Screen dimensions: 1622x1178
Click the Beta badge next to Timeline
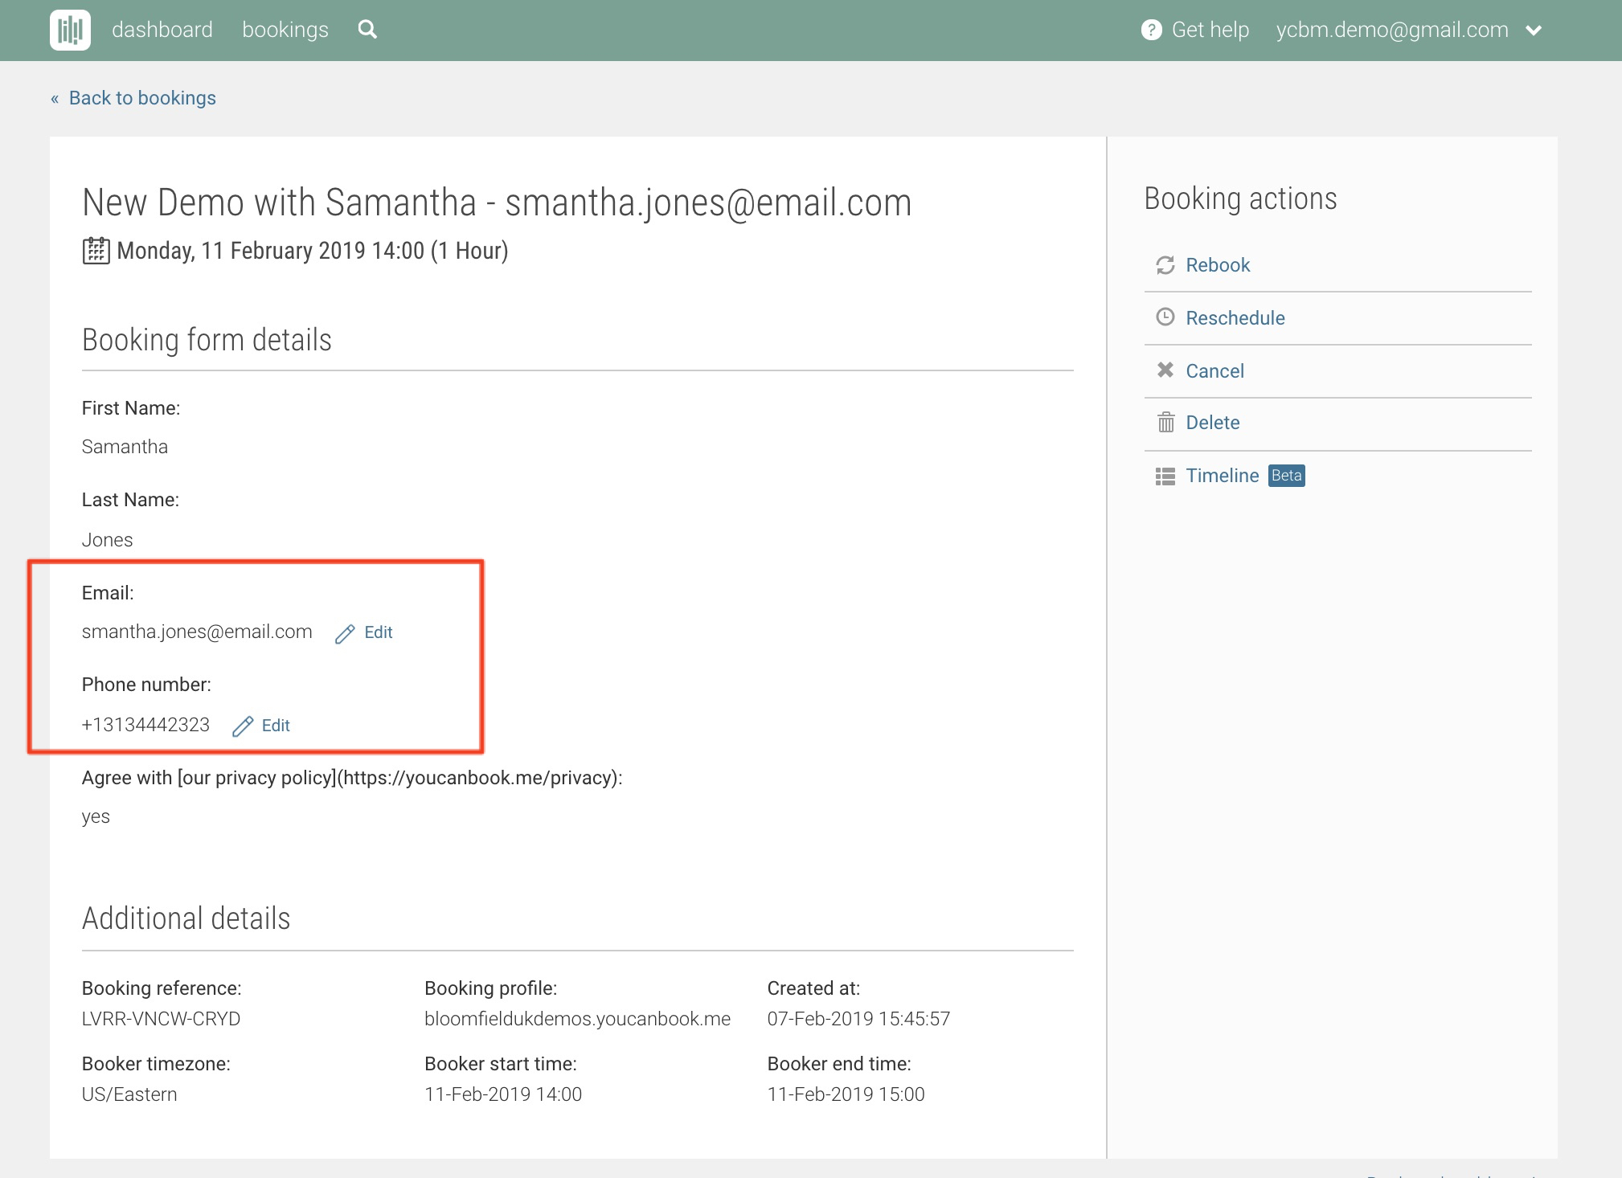pos(1286,476)
